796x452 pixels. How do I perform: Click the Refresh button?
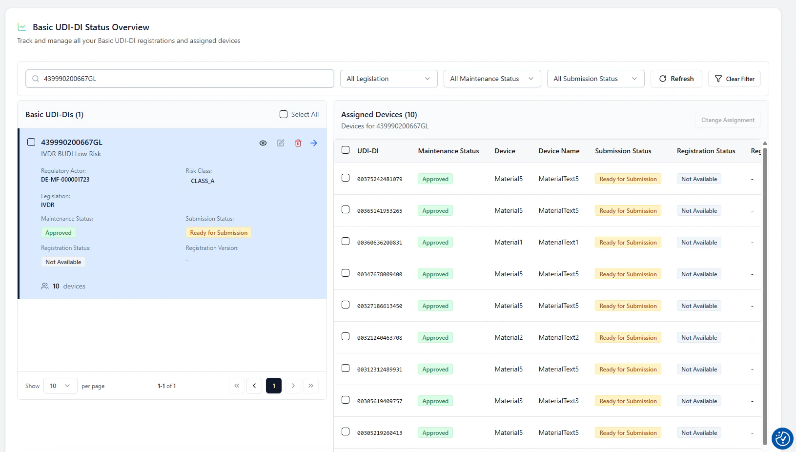[x=676, y=79]
